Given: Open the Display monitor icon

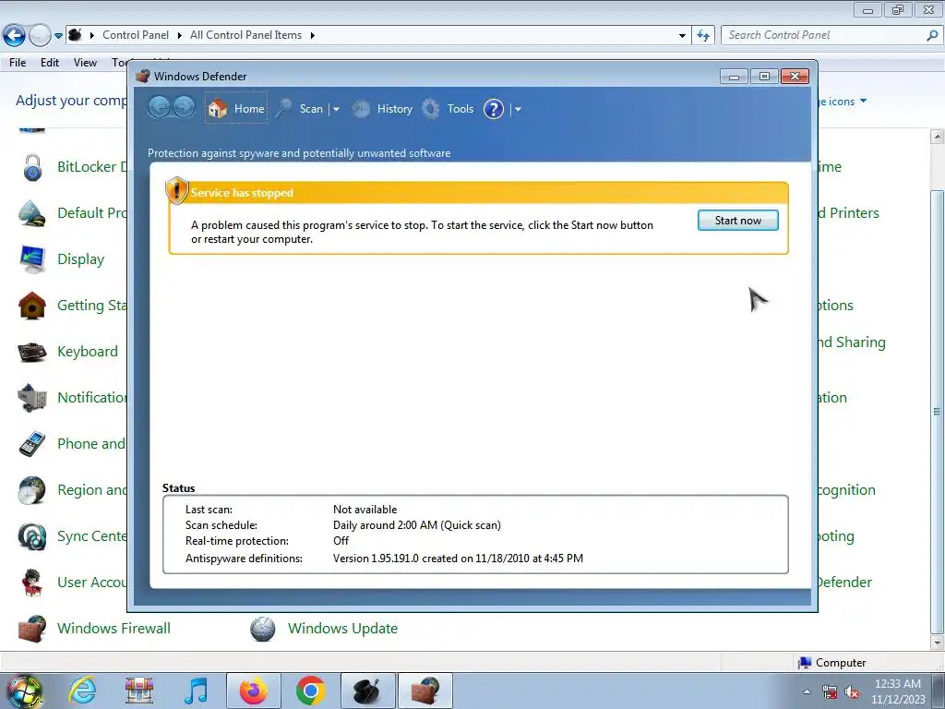Looking at the screenshot, I should tap(32, 259).
